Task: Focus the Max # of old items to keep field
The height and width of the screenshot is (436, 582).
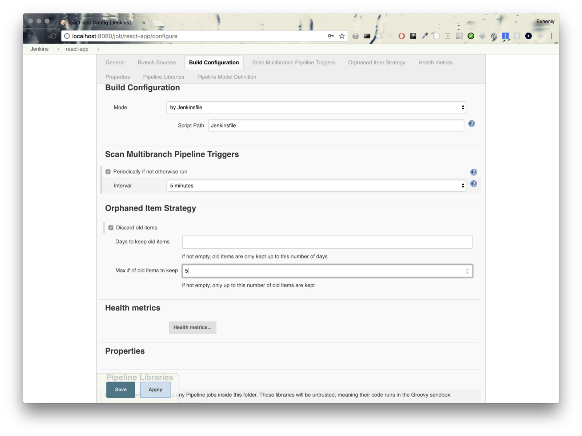Action: click(327, 271)
